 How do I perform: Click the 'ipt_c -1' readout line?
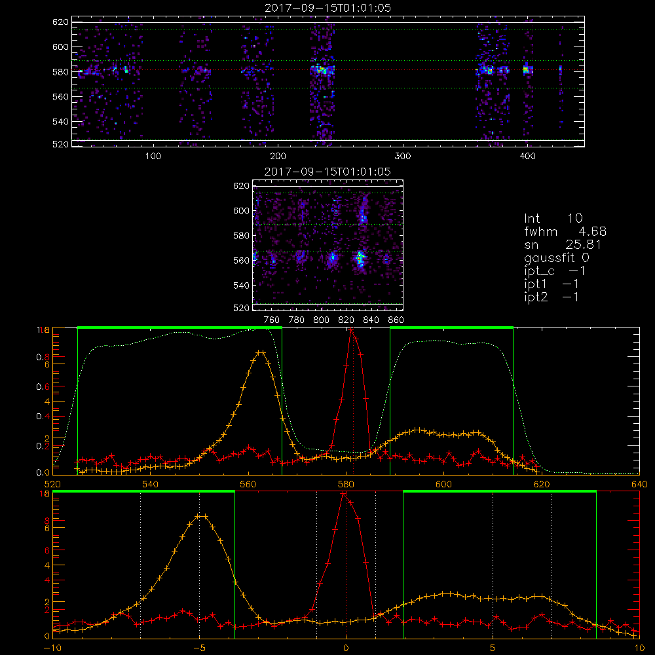pyautogui.click(x=555, y=271)
